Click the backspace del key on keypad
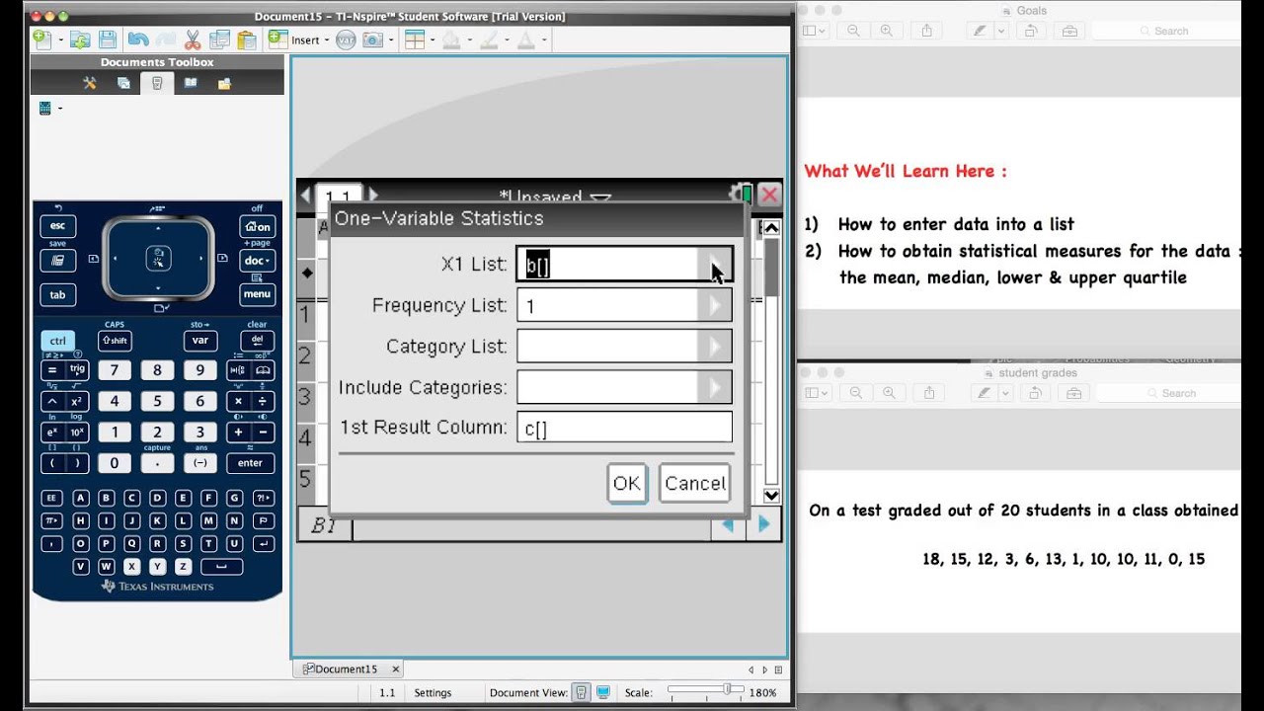The width and height of the screenshot is (1264, 711). 257,341
